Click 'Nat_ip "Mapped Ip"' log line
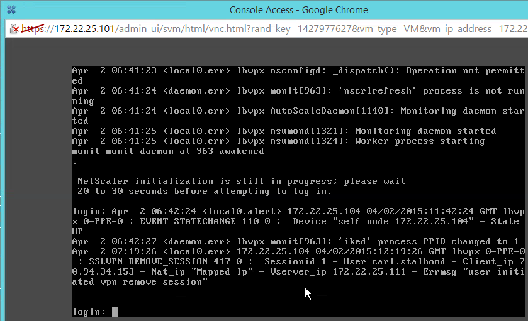 (x=298, y=271)
